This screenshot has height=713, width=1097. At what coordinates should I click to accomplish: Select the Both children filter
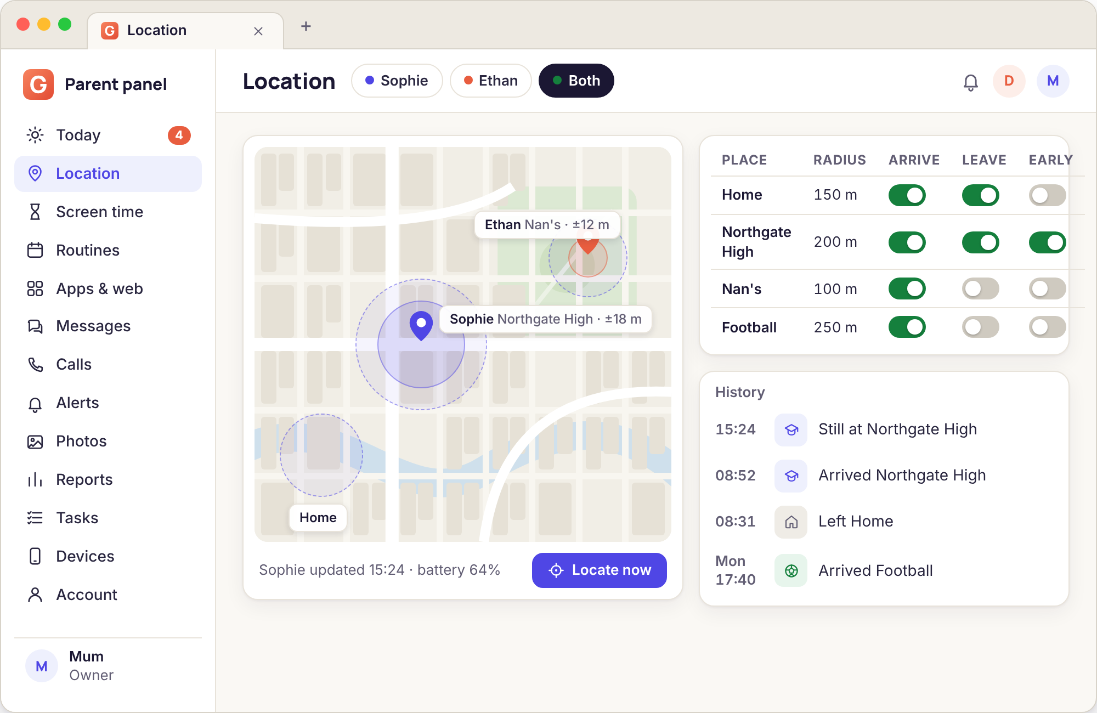(576, 81)
